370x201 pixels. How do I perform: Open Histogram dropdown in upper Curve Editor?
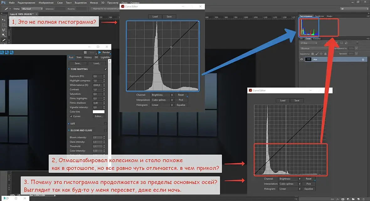161,105
